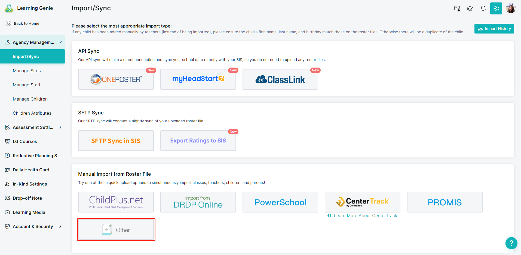Select the myHeadStart API sync card

[198, 79]
